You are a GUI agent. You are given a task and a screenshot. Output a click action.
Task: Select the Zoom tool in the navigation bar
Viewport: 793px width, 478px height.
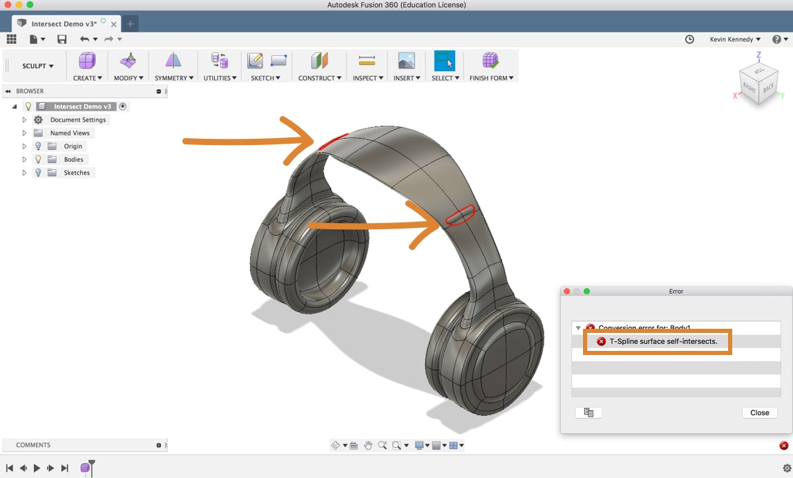[383, 446]
